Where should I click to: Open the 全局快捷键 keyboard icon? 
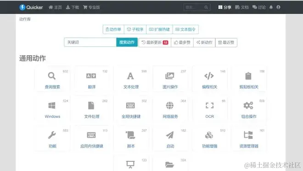coord(130,105)
